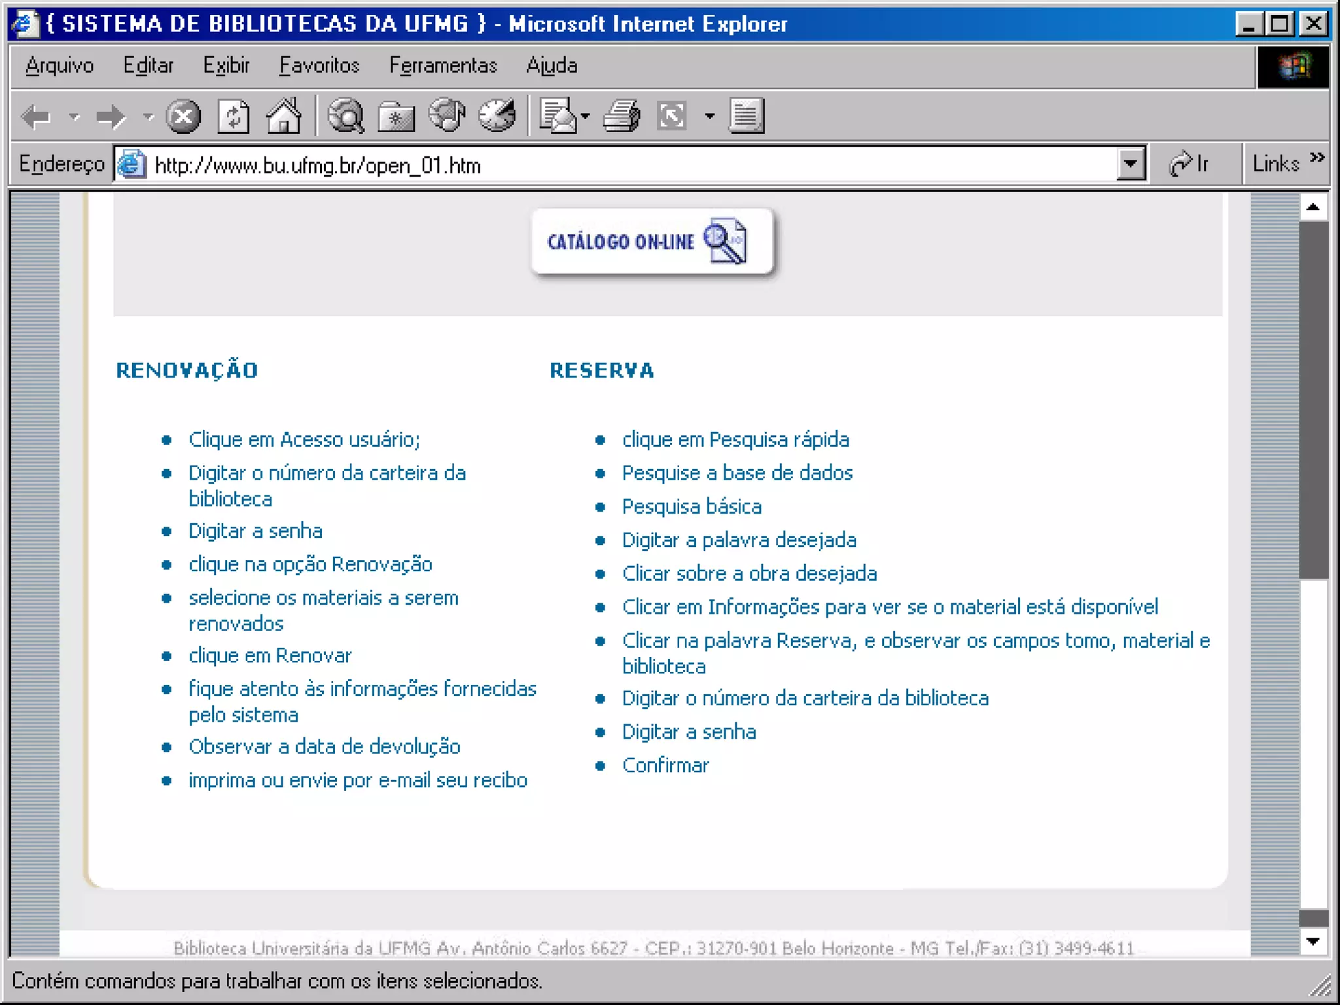
Task: Open the Favorites folder toolbar icon
Action: tap(396, 117)
